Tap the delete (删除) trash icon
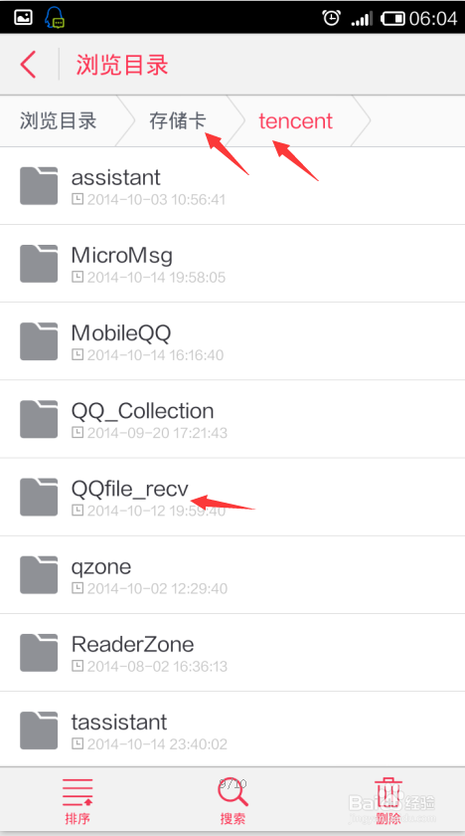Screen dimensions: 465x836 388,792
